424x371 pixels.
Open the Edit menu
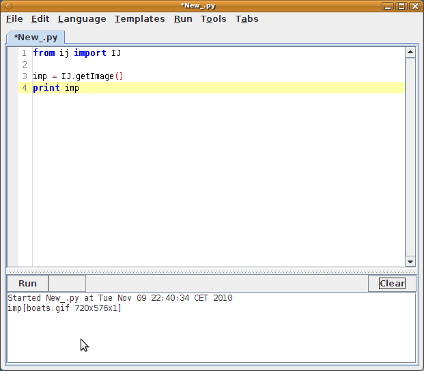pos(40,19)
